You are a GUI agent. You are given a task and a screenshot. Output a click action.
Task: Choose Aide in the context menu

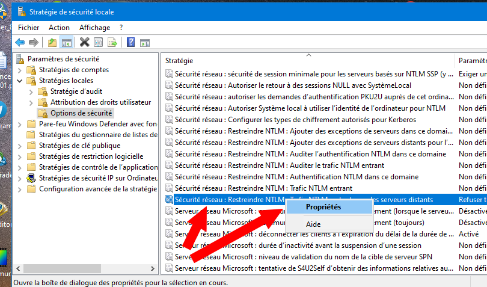329,224
